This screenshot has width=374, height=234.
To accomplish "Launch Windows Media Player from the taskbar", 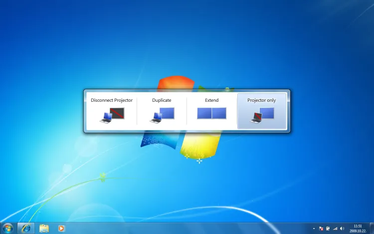I will click(61, 229).
